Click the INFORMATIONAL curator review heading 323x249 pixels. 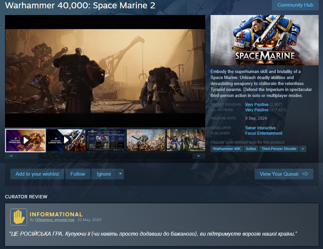pos(56,214)
